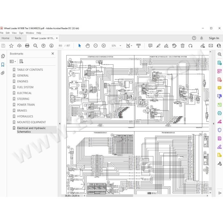Rotate page view icon
223x223 pixels.
tap(190, 46)
